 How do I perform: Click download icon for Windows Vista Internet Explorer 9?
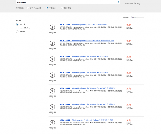52,123
